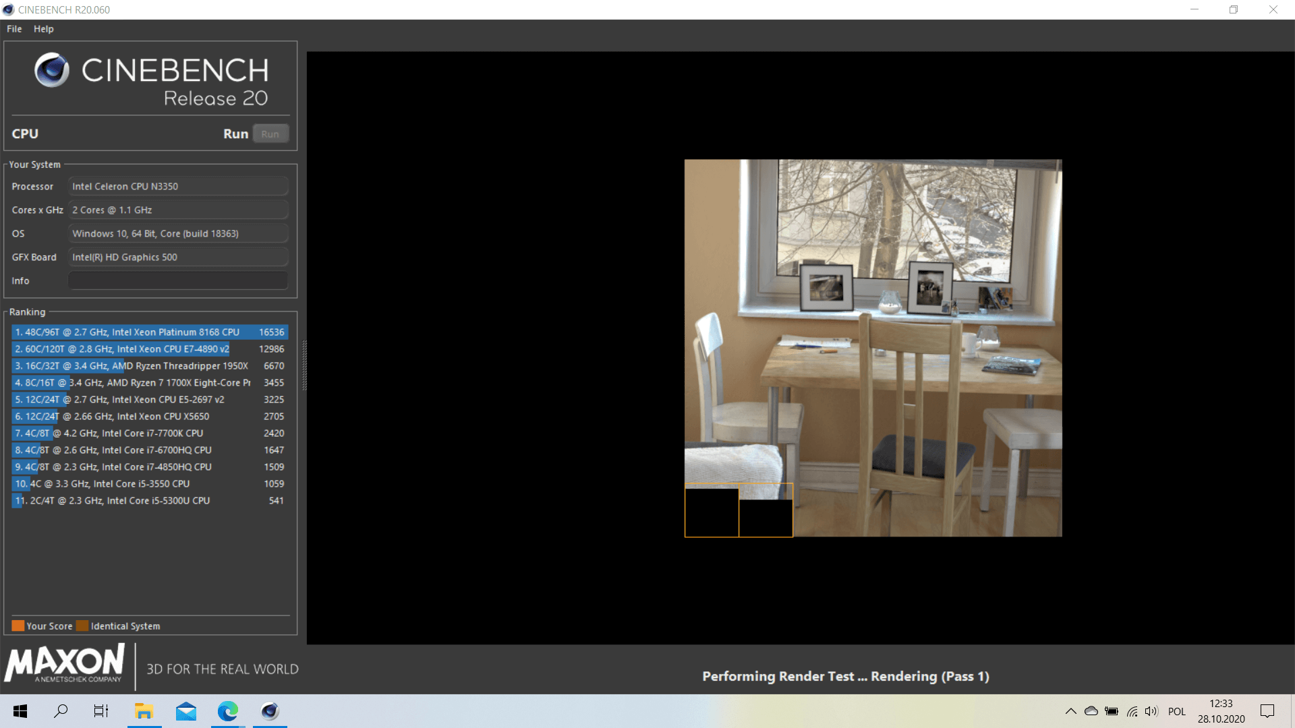This screenshot has height=728, width=1295.
Task: Open the Mail app from taskbar
Action: 185,711
